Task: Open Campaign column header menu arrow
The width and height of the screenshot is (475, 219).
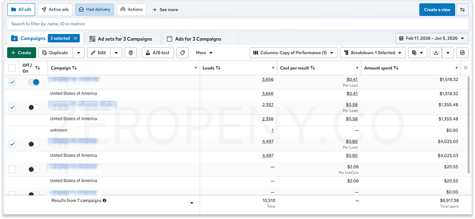Action: [195, 68]
